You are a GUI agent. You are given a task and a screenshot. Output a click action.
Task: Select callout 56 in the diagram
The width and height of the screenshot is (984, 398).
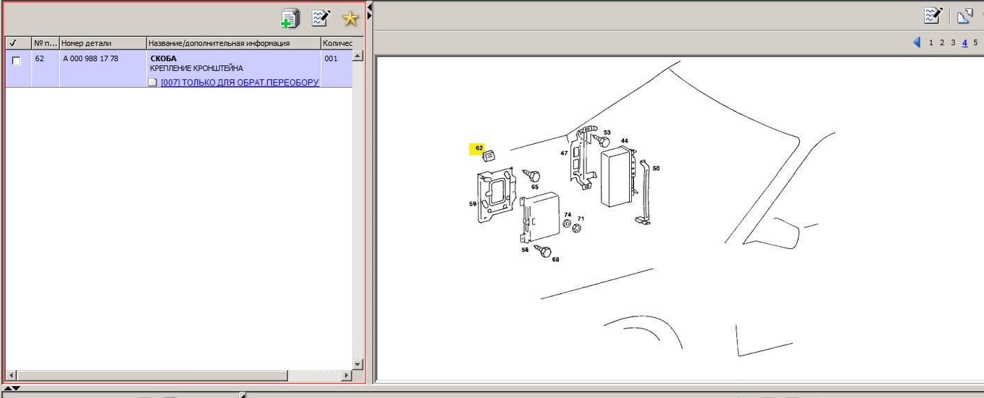[525, 250]
